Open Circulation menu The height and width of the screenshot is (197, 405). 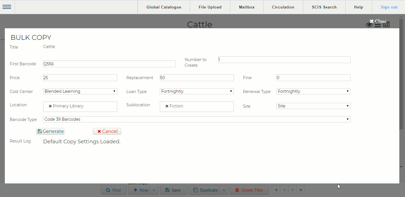coord(283,7)
